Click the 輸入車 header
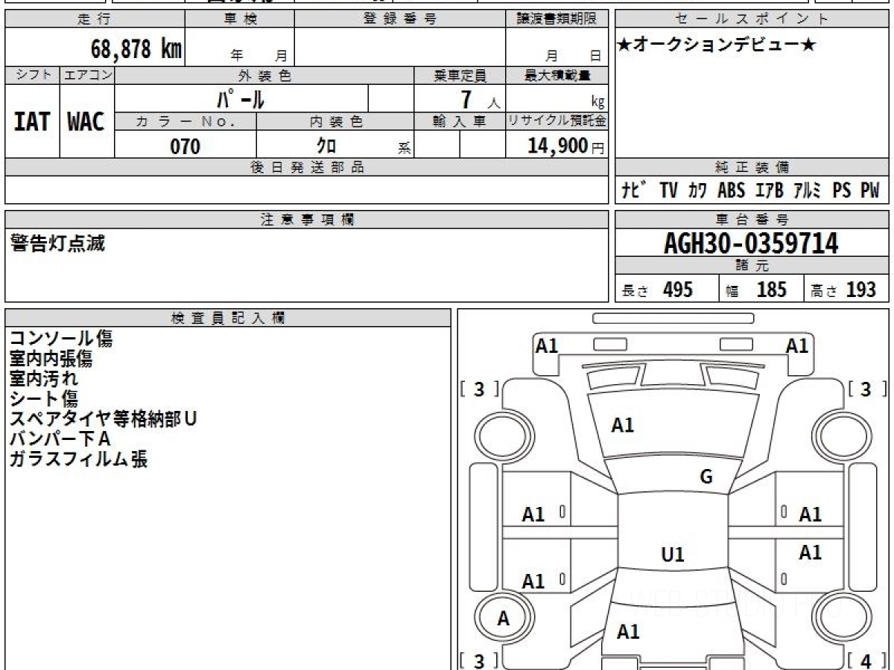Viewport: 894px width, 670px height. coord(460,121)
